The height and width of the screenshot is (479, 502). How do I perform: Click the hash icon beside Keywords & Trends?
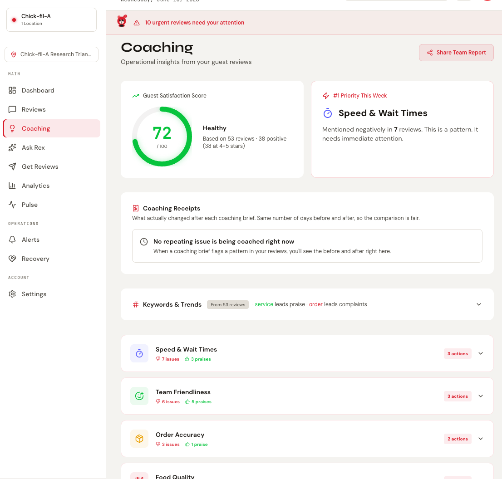click(136, 304)
